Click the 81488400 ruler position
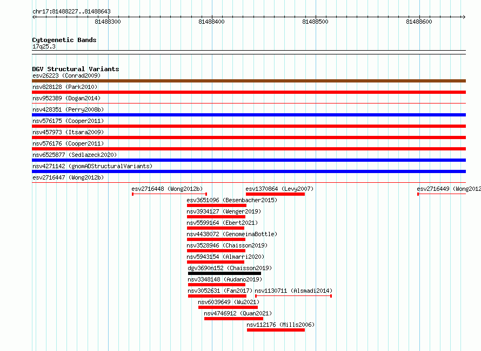 click(211, 22)
